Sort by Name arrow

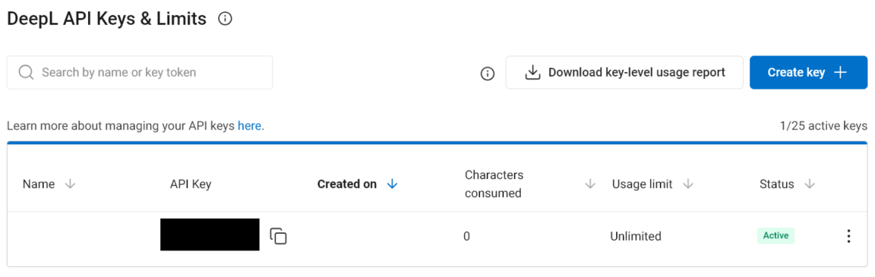[x=71, y=184]
